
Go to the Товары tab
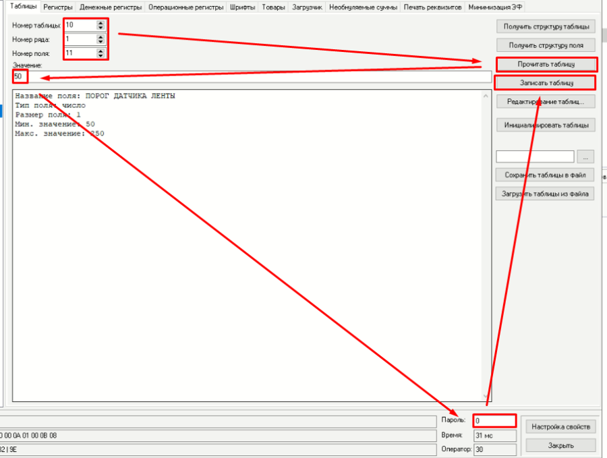tap(273, 7)
